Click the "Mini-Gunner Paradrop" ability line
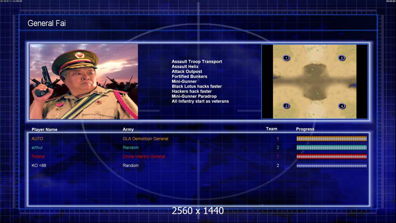The height and width of the screenshot is (223, 396). point(194,96)
